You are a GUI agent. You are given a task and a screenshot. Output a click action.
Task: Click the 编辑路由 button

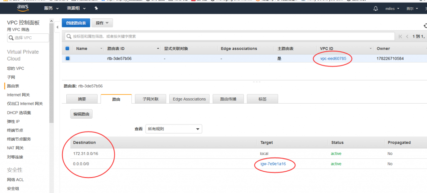pos(81,114)
